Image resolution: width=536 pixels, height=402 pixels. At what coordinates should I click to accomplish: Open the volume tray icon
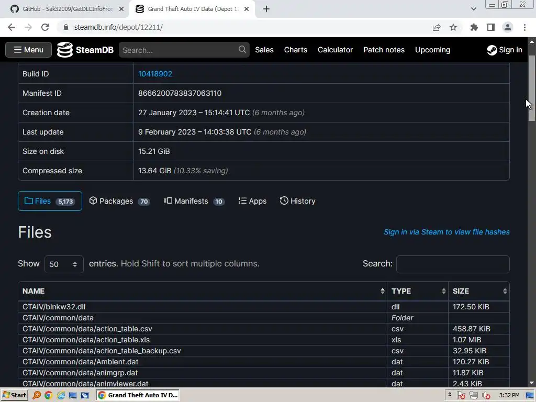tap(486, 396)
